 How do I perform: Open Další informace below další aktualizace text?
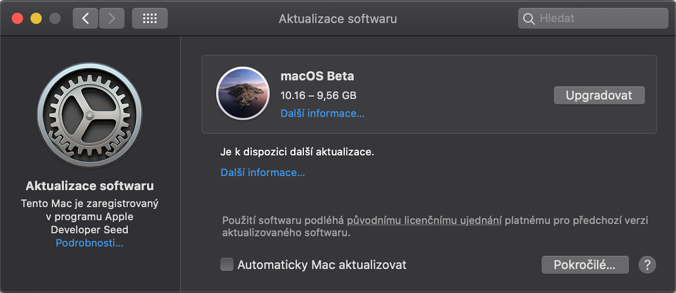coord(263,173)
